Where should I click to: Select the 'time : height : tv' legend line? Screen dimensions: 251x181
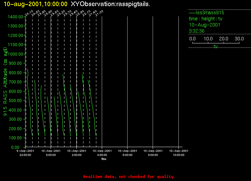click(x=206, y=19)
